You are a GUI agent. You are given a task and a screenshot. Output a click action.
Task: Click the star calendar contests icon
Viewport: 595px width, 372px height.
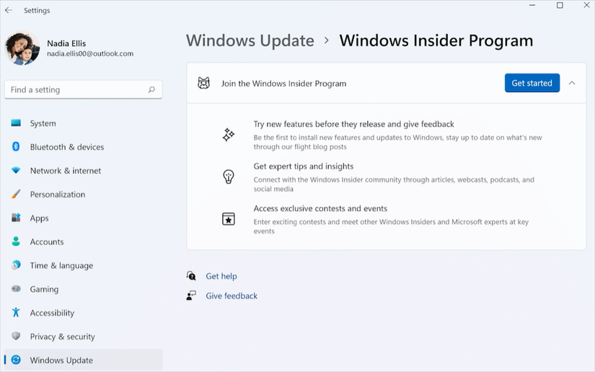pos(229,218)
